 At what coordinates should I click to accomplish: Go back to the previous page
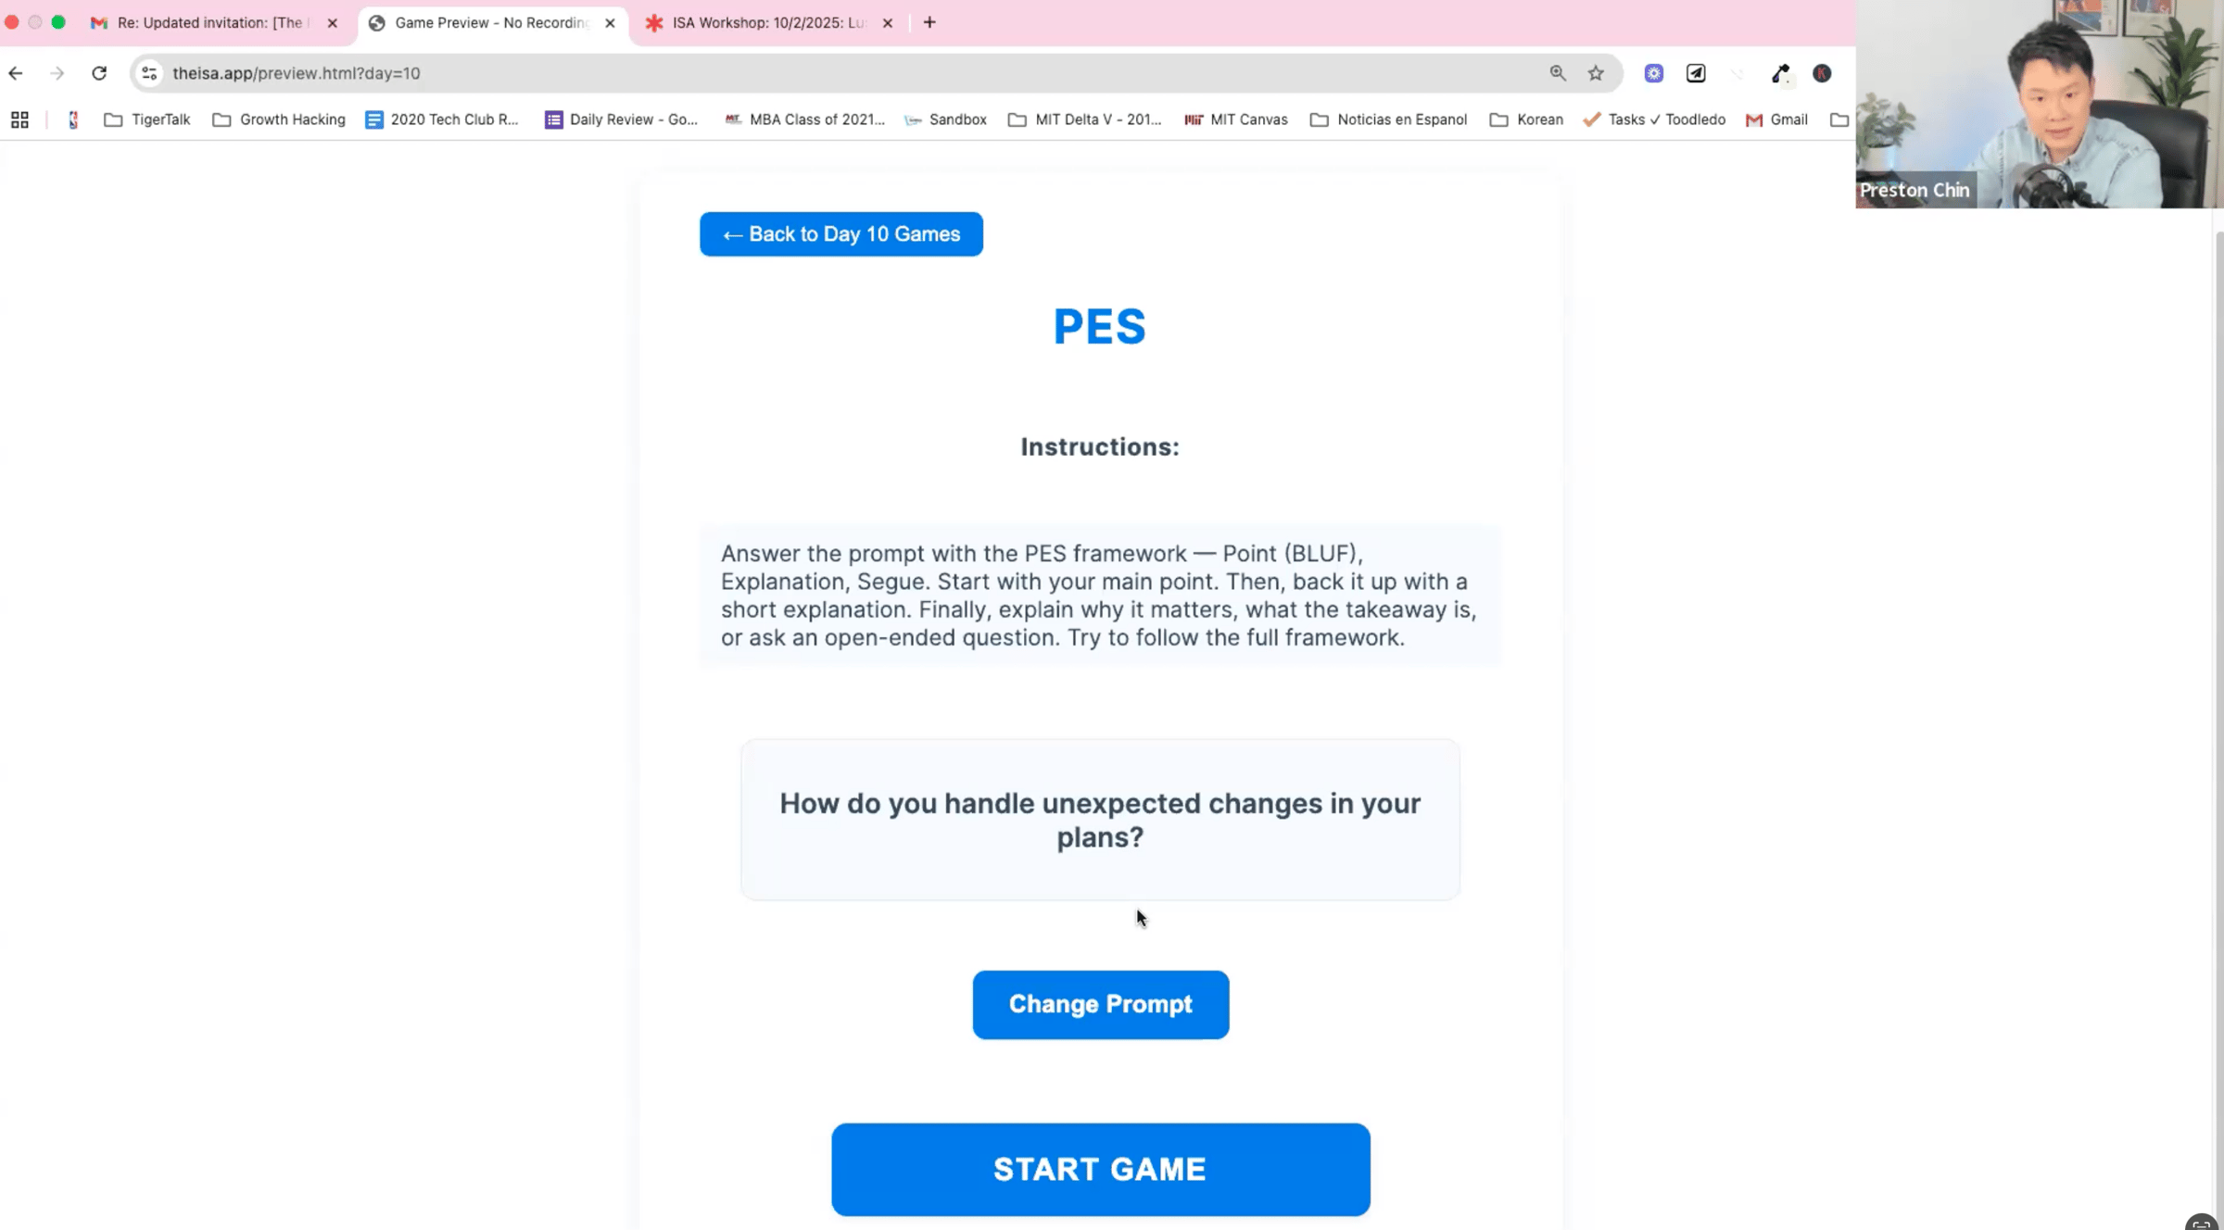(16, 73)
